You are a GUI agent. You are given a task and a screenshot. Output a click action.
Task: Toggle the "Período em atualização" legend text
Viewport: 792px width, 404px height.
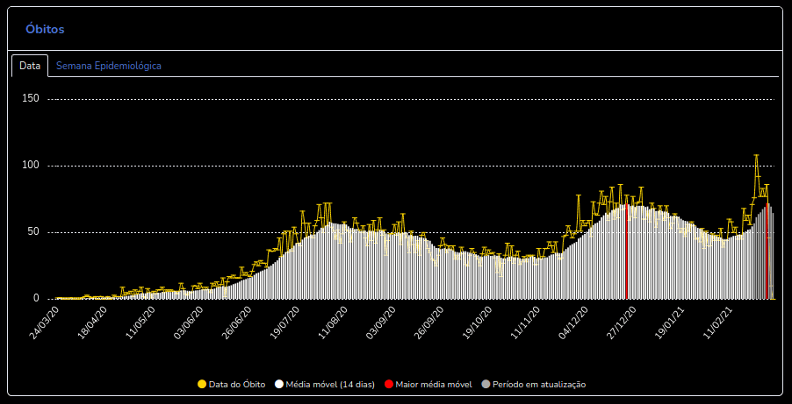(x=538, y=384)
